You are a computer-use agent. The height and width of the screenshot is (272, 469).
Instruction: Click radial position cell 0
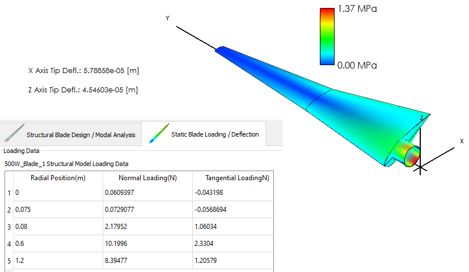58,193
